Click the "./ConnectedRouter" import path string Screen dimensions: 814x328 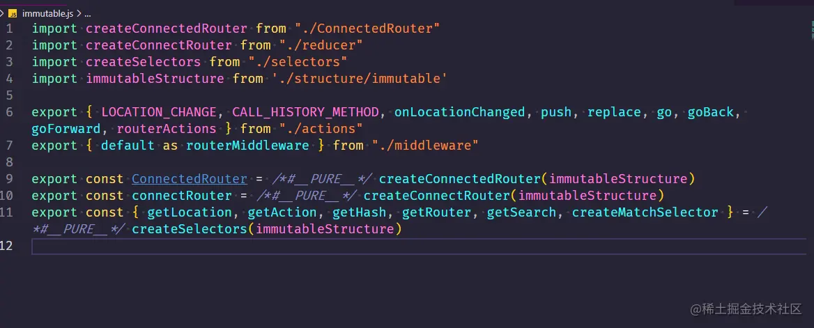[x=367, y=29]
